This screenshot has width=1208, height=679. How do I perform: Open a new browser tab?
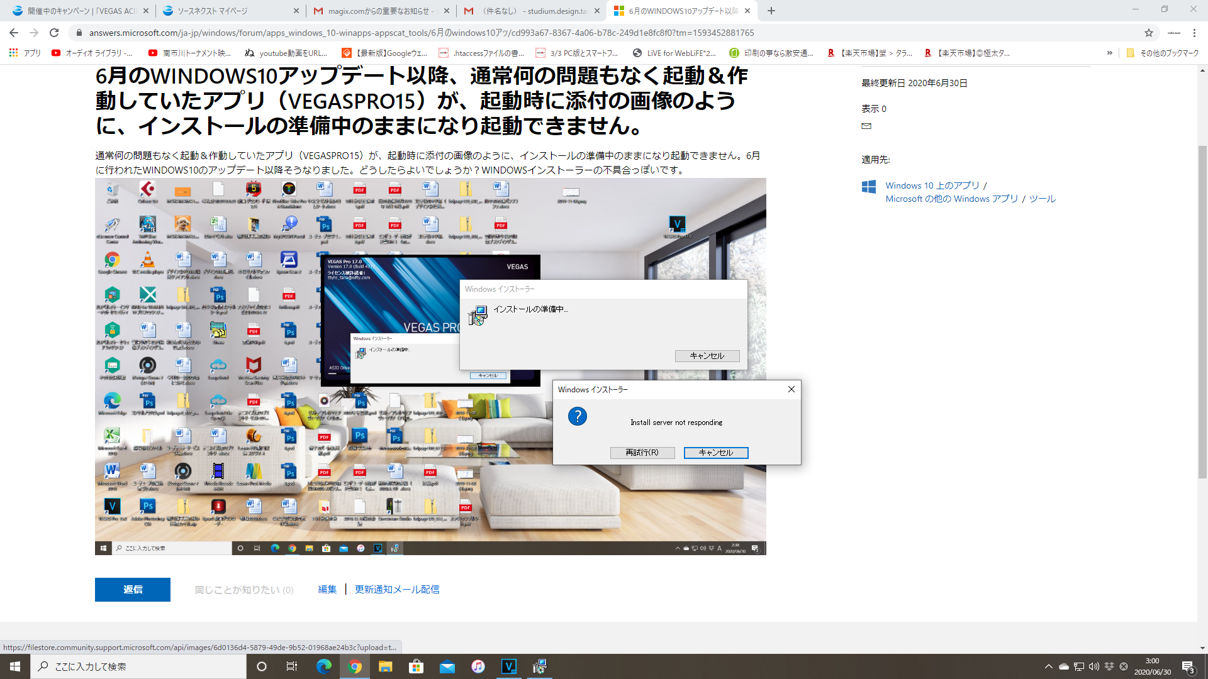(x=771, y=11)
